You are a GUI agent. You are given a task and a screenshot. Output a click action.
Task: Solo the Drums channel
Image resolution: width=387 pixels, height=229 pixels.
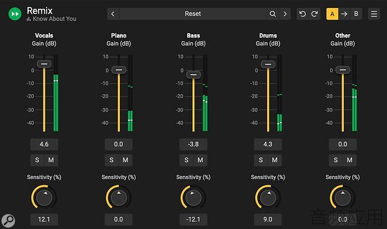tap(261, 160)
